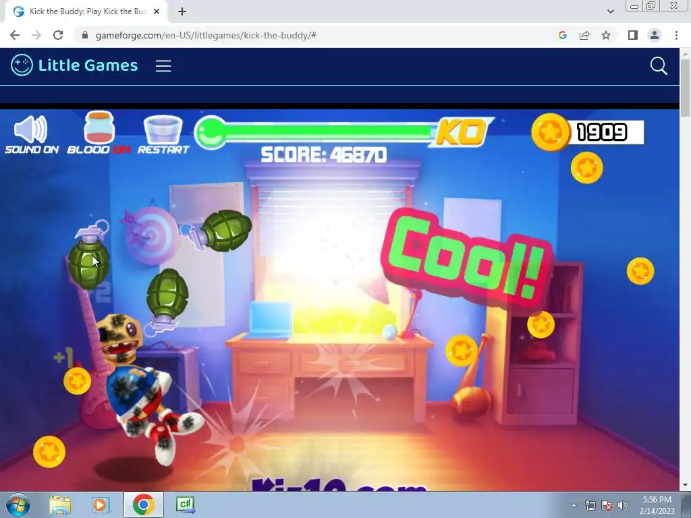Viewport: 691px width, 518px height.
Task: Show hidden system tray icons
Action: (574, 505)
